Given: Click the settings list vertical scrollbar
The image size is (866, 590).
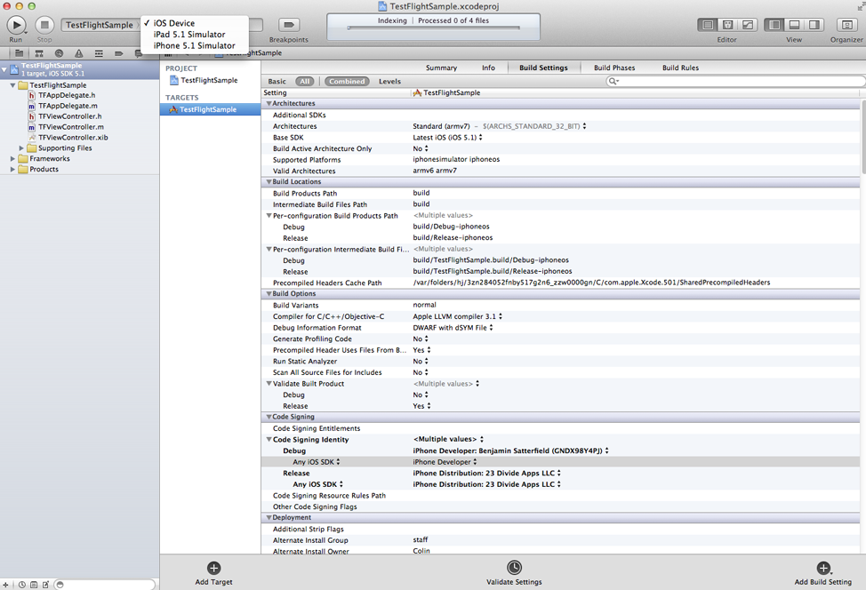Looking at the screenshot, I should point(862,138).
